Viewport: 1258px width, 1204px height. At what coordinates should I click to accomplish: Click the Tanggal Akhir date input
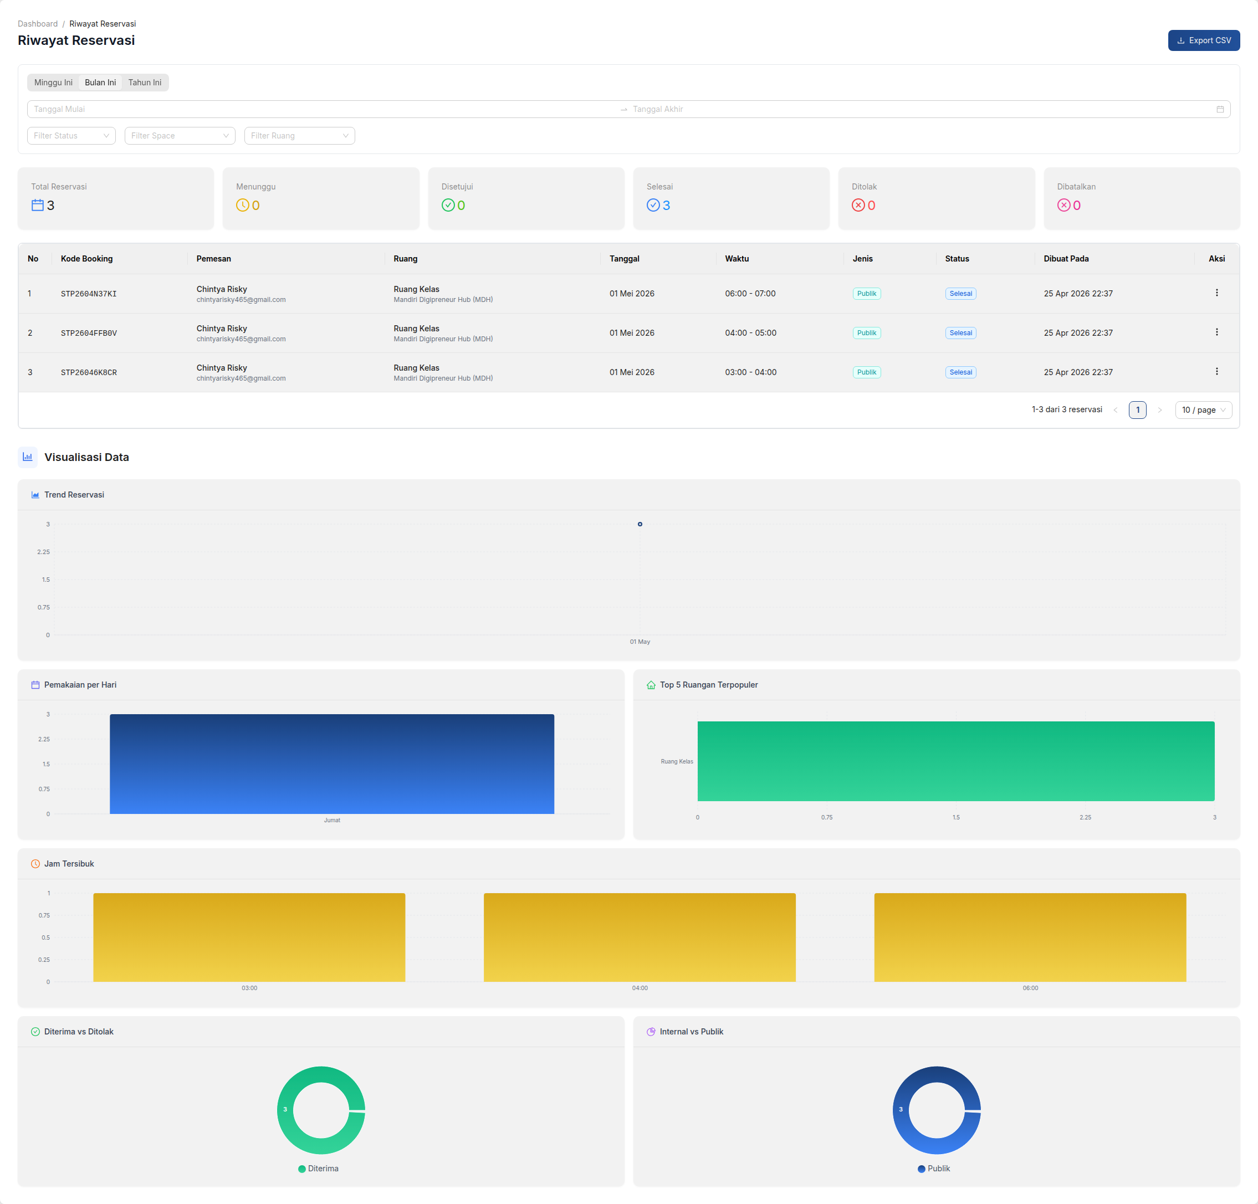pos(922,109)
